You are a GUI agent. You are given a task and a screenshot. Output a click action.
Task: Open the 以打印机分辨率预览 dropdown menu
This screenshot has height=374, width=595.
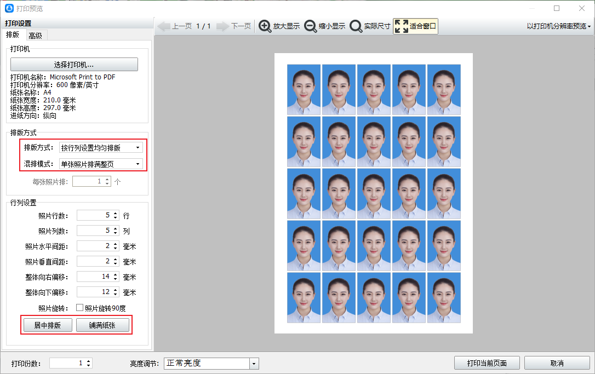pyautogui.click(x=559, y=26)
